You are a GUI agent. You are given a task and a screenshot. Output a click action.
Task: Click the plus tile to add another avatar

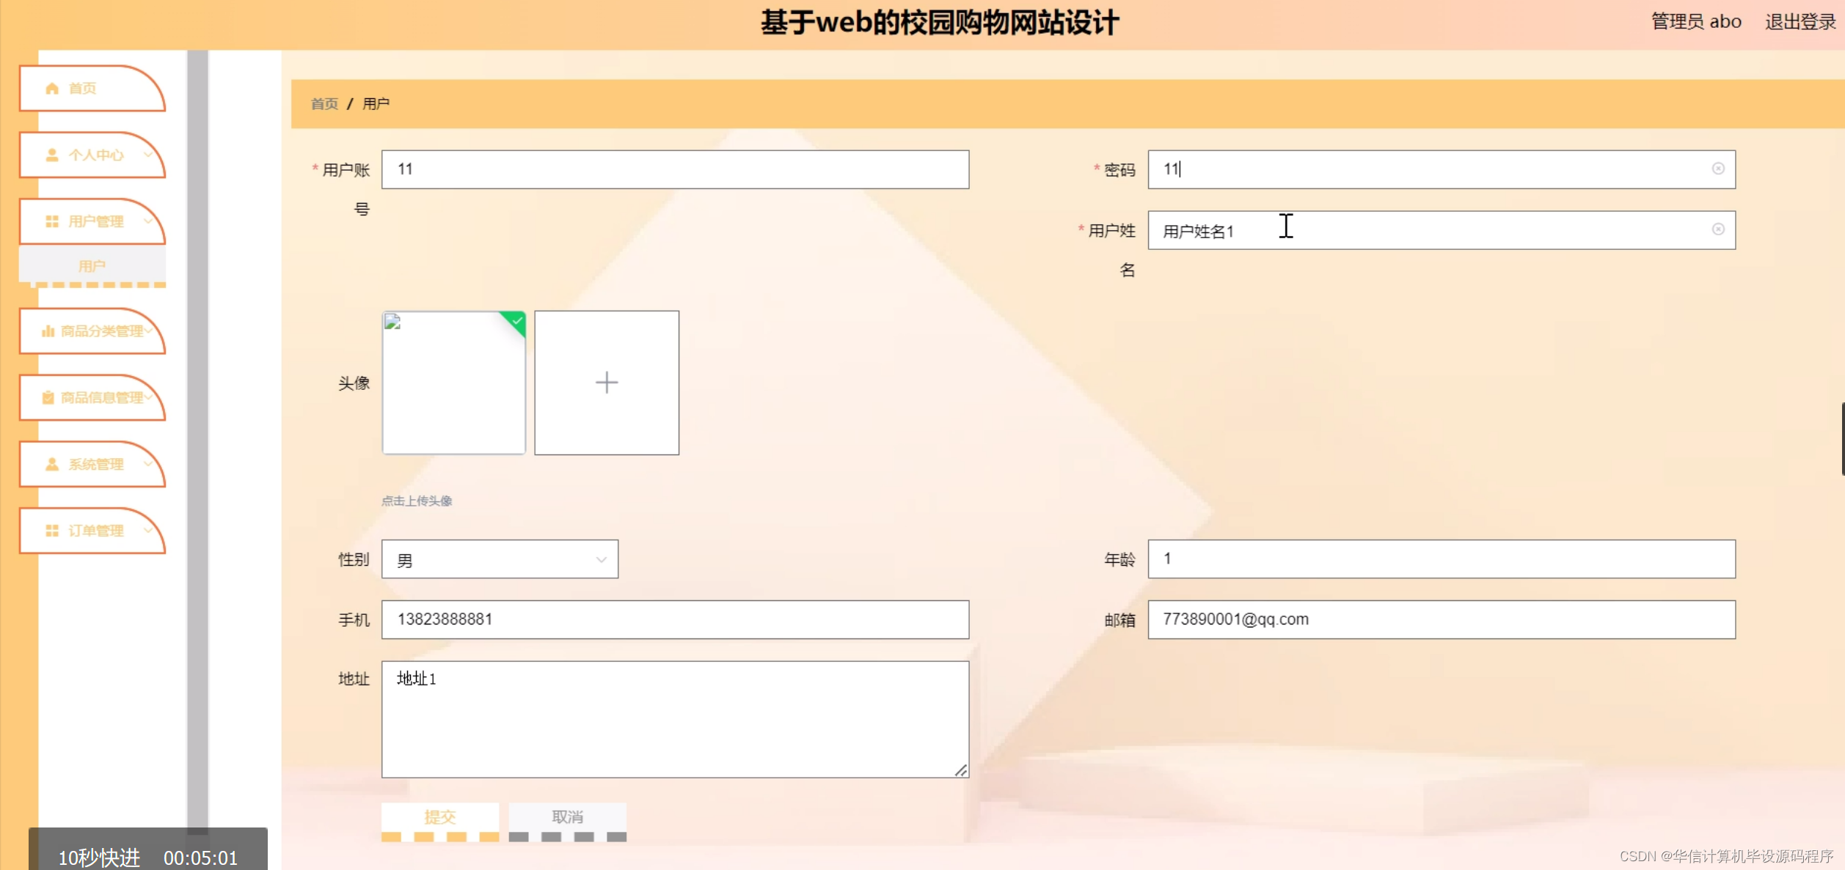coord(607,382)
